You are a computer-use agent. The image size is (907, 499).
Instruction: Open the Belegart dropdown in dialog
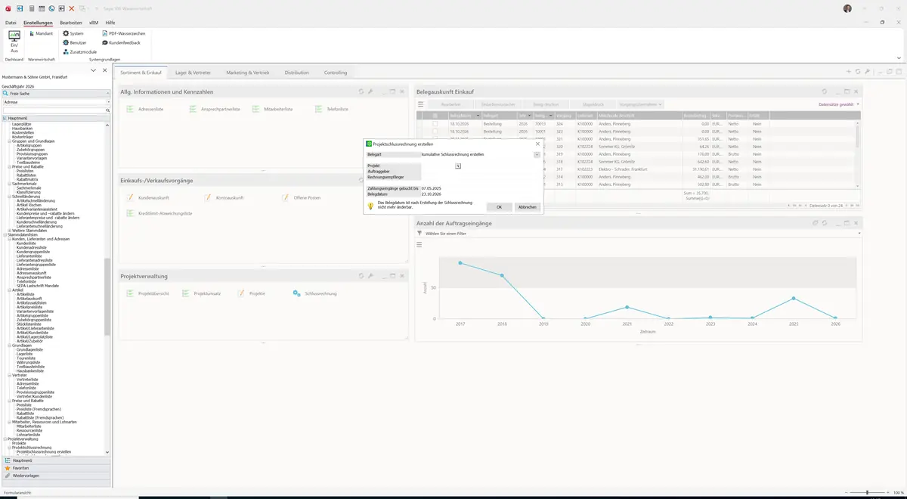coord(537,154)
